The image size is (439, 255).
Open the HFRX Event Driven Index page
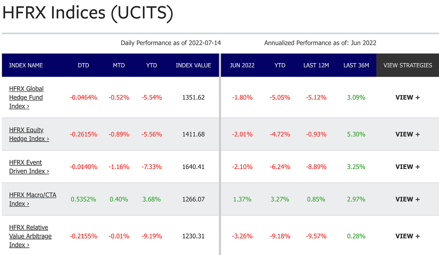coord(29,167)
